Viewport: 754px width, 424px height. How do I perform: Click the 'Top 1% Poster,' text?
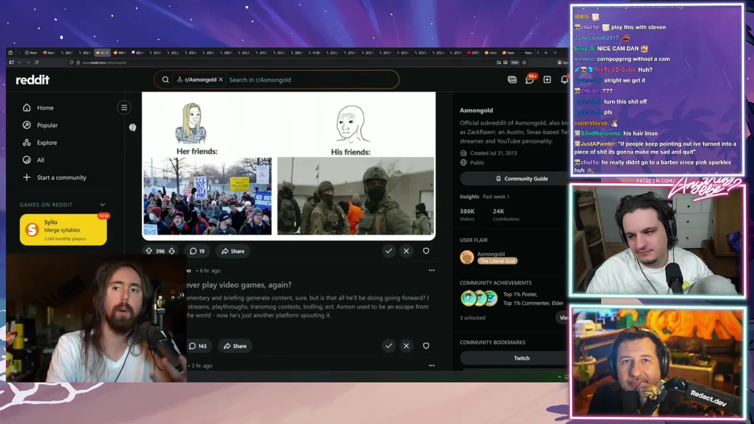tap(520, 294)
